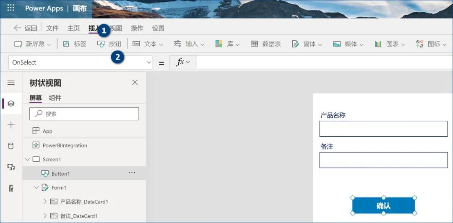The width and height of the screenshot is (453, 223).
Task: Click the 数据表 grid icon
Action: [254, 44]
